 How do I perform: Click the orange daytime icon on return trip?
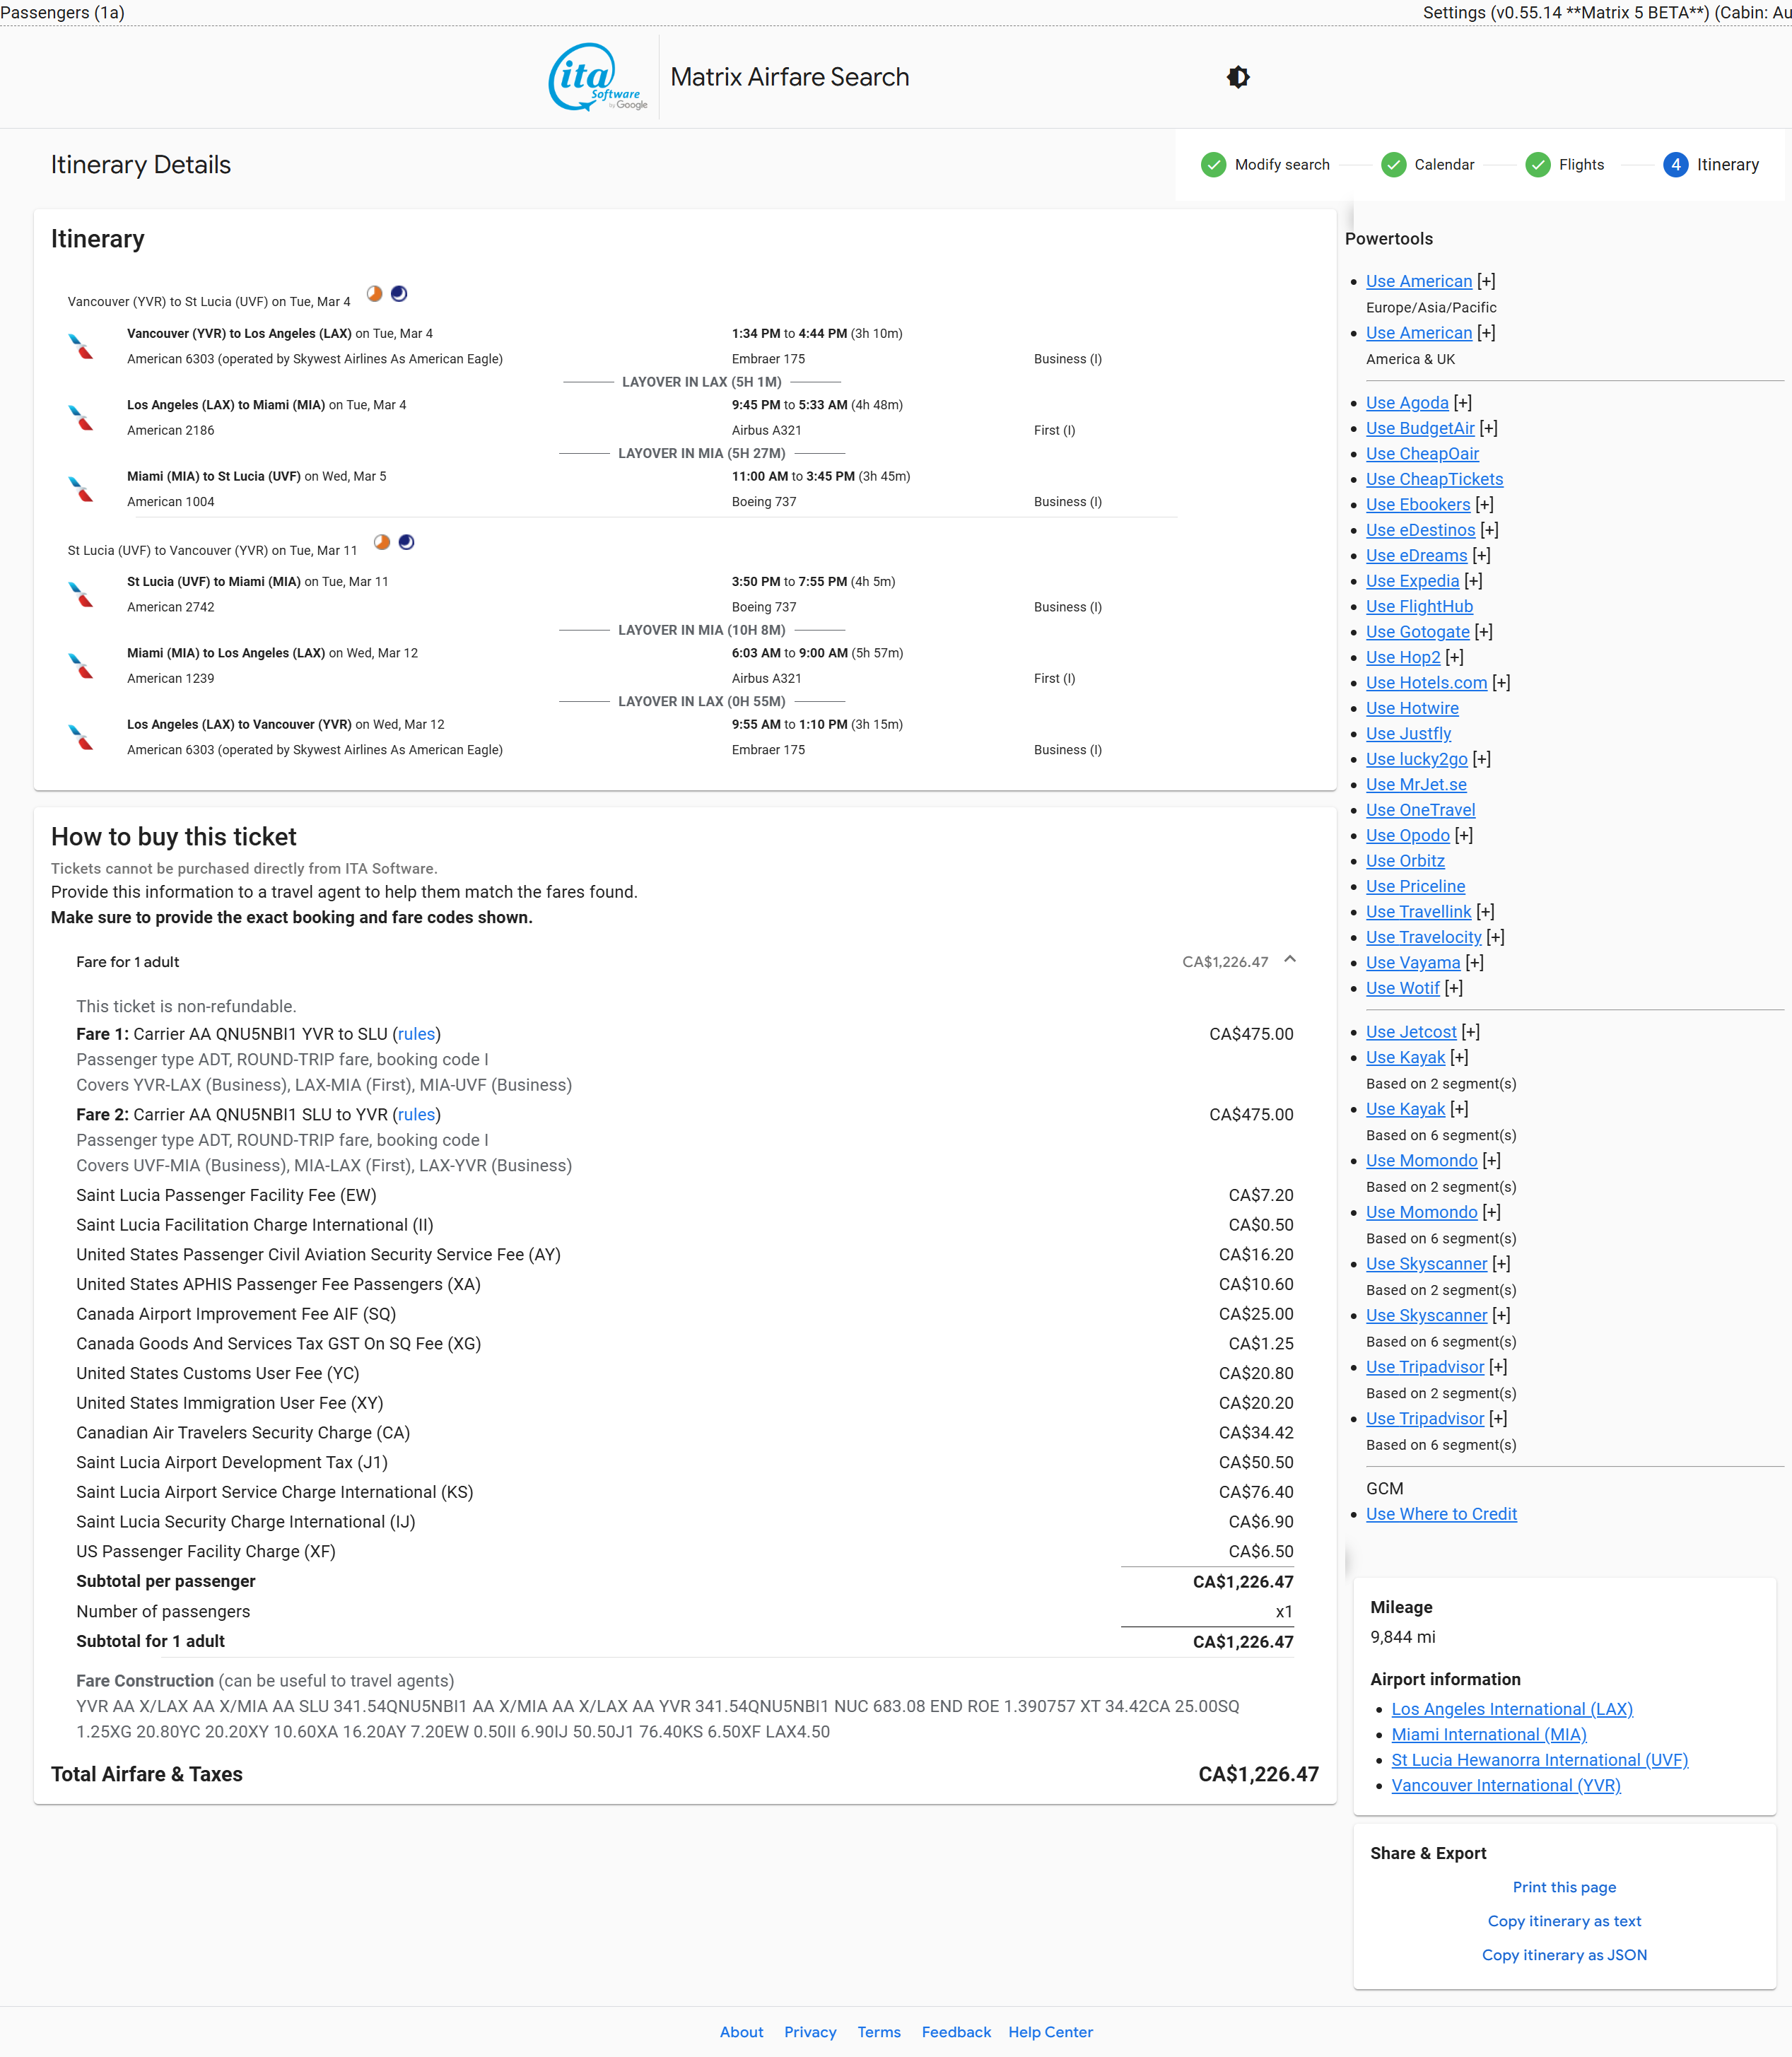coord(382,542)
